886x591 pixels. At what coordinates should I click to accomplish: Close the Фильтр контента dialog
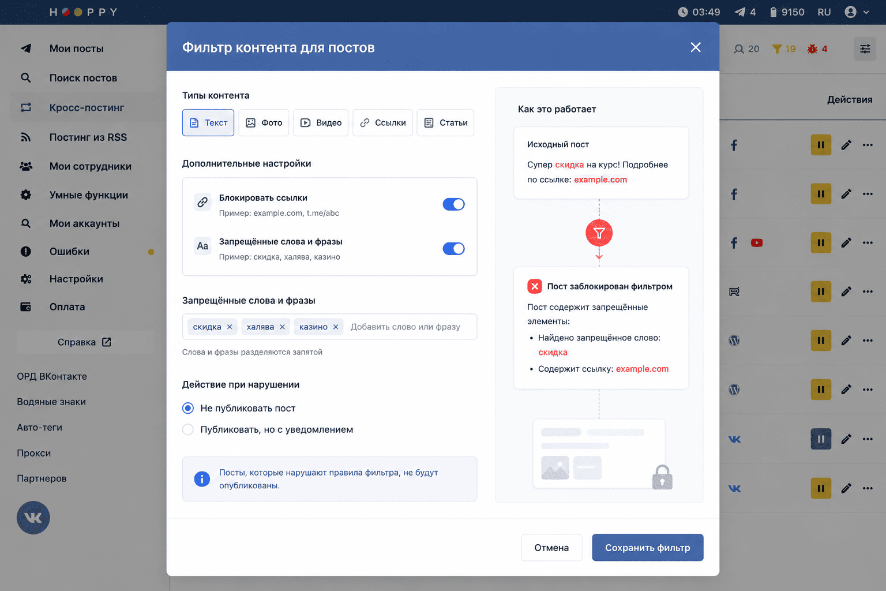(696, 47)
